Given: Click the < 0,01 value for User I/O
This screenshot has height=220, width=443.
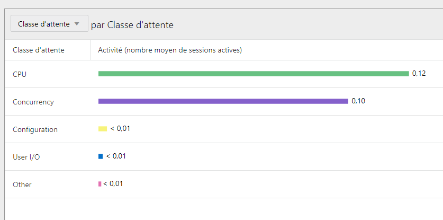Looking at the screenshot, I should (x=116, y=156).
